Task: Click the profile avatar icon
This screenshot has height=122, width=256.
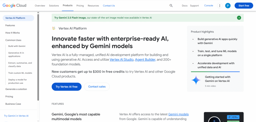Action: [228, 5]
